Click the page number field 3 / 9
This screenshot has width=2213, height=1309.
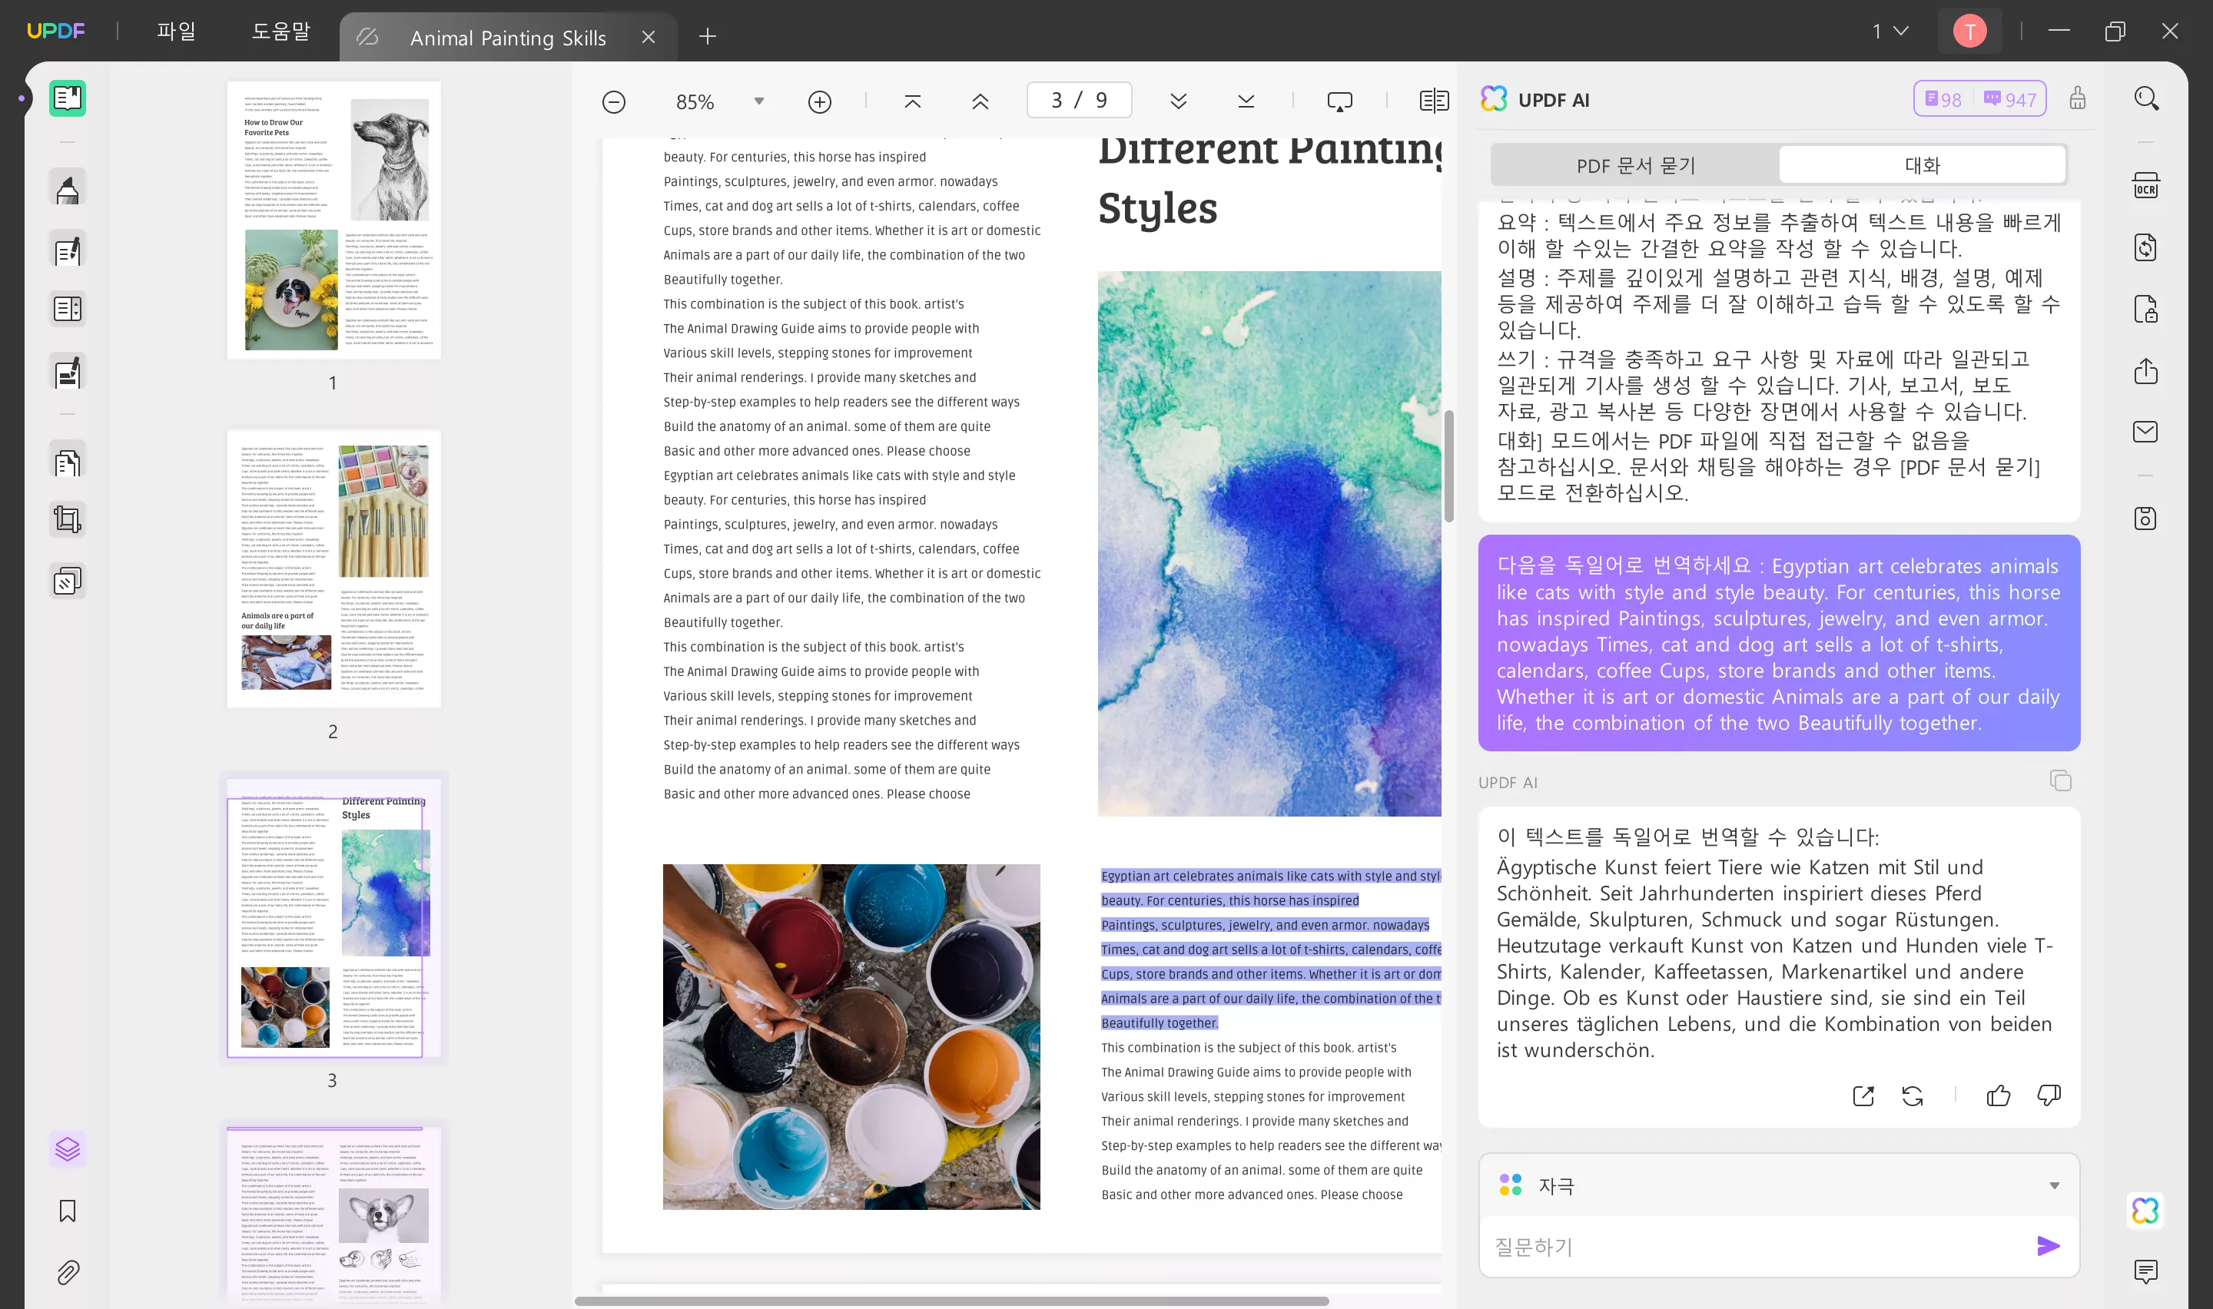click(1079, 100)
